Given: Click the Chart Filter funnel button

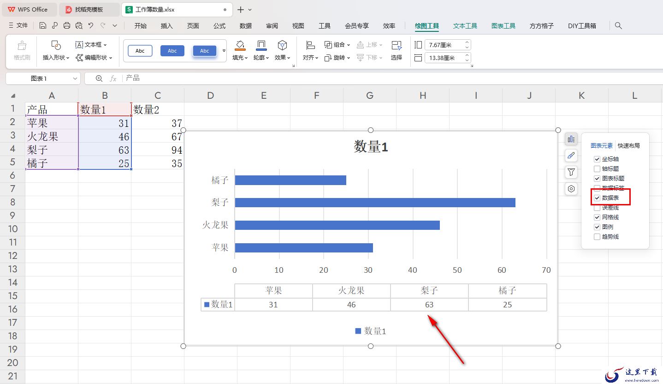Looking at the screenshot, I should pos(571,172).
